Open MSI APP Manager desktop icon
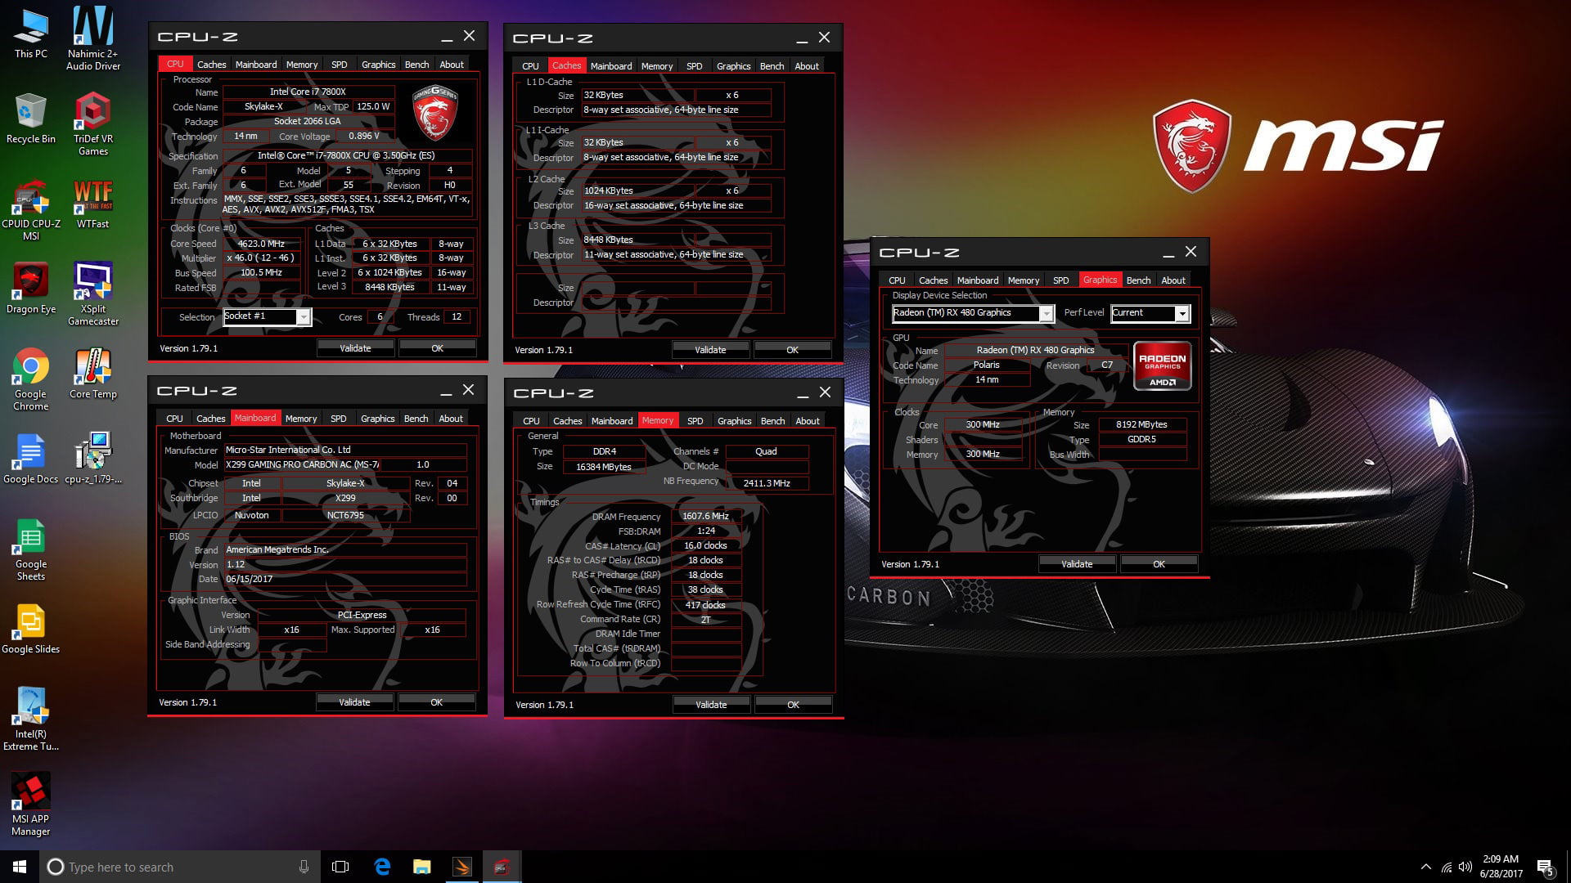Screen dimensions: 1571x883 point(31,792)
